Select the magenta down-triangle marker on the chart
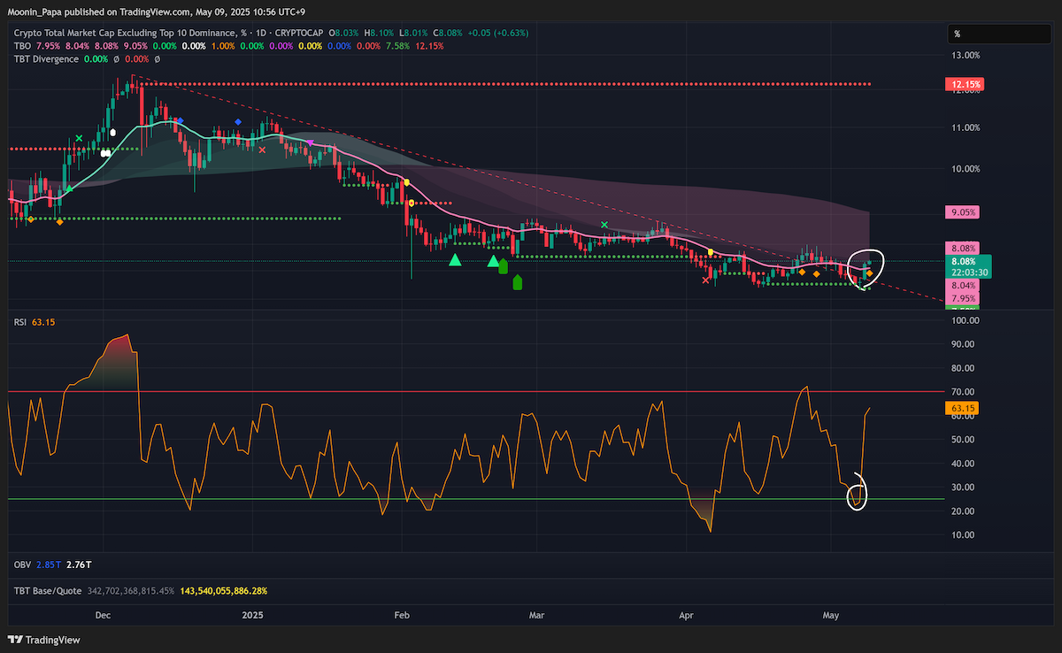 (310, 142)
